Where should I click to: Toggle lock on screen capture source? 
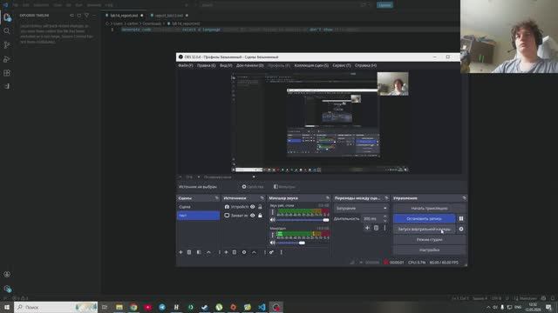(x=260, y=216)
